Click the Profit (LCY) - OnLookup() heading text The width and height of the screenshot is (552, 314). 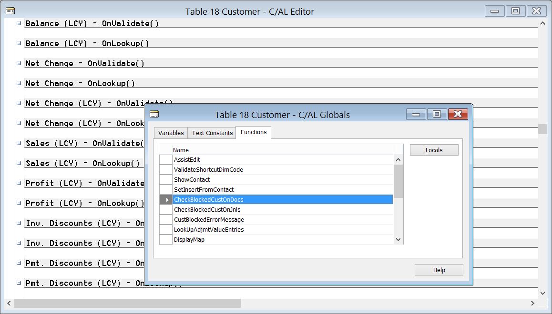(85, 203)
